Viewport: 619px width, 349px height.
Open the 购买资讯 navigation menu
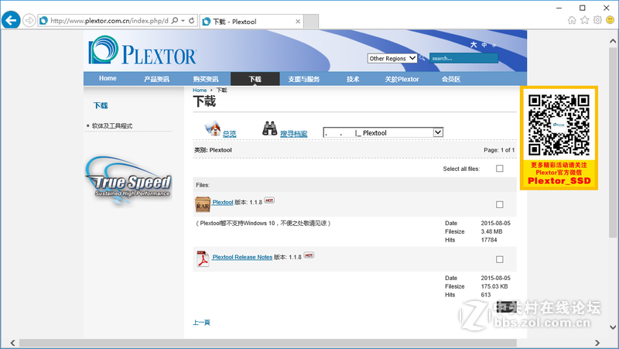pyautogui.click(x=206, y=79)
